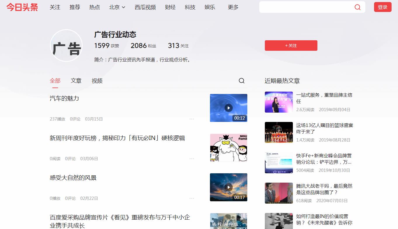The width and height of the screenshot is (398, 229).
Task: Click the 2.6万阅读 count
Action: tap(305, 110)
